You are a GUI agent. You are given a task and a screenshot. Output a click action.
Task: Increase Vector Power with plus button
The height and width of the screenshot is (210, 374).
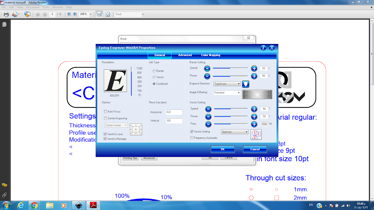tap(254, 117)
